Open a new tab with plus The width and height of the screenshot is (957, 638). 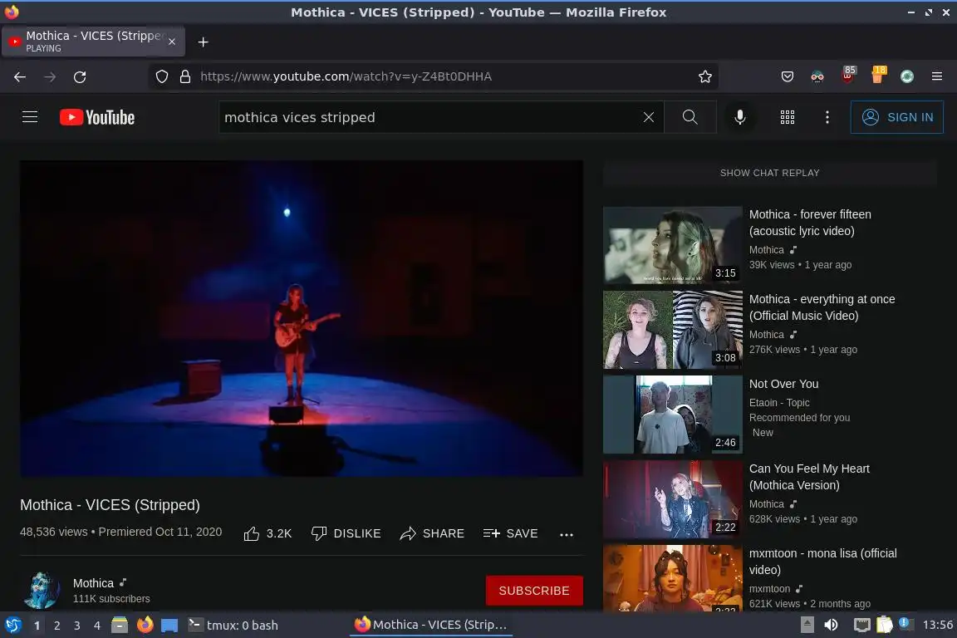click(204, 42)
